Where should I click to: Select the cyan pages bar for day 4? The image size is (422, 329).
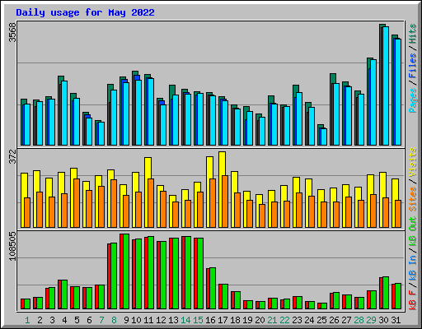[x=64, y=113]
